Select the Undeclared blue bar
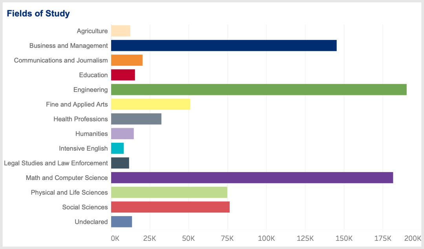This screenshot has width=424, height=249. [x=122, y=222]
